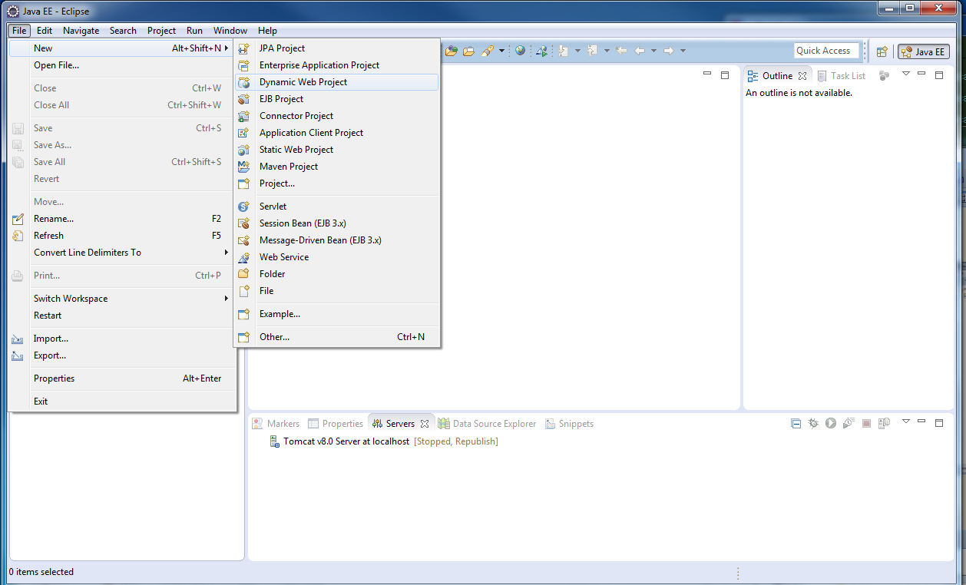This screenshot has width=966, height=585.
Task: Click the start server play icon
Action: click(831, 423)
